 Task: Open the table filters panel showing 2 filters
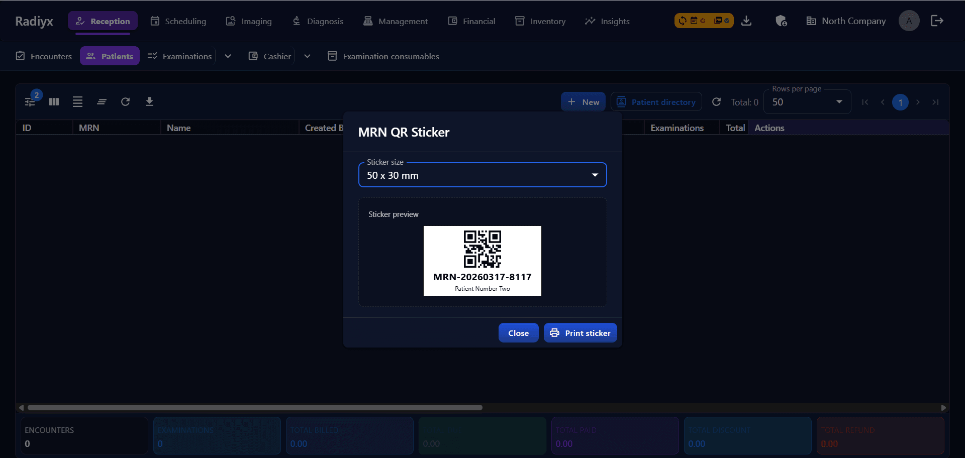pos(30,101)
